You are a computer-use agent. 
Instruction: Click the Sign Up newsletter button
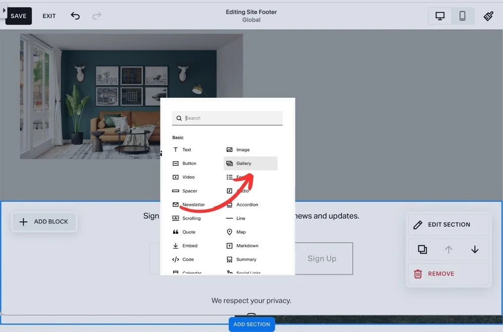(x=322, y=259)
